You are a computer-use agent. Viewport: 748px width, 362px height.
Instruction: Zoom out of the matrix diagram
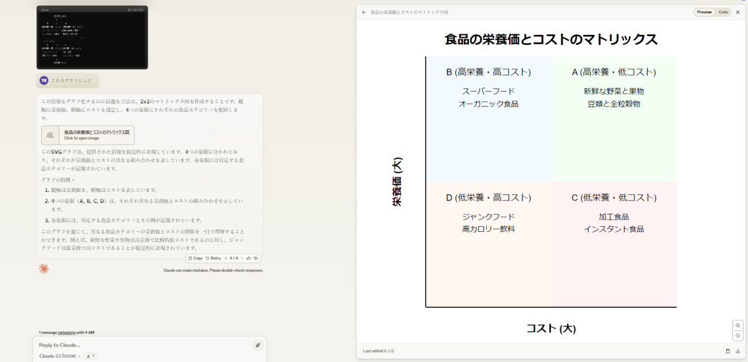click(x=738, y=335)
